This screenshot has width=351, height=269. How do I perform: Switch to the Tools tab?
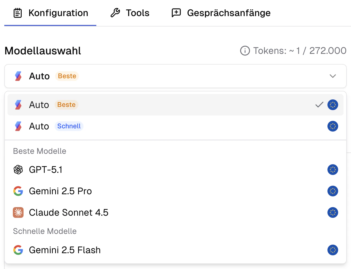click(130, 13)
